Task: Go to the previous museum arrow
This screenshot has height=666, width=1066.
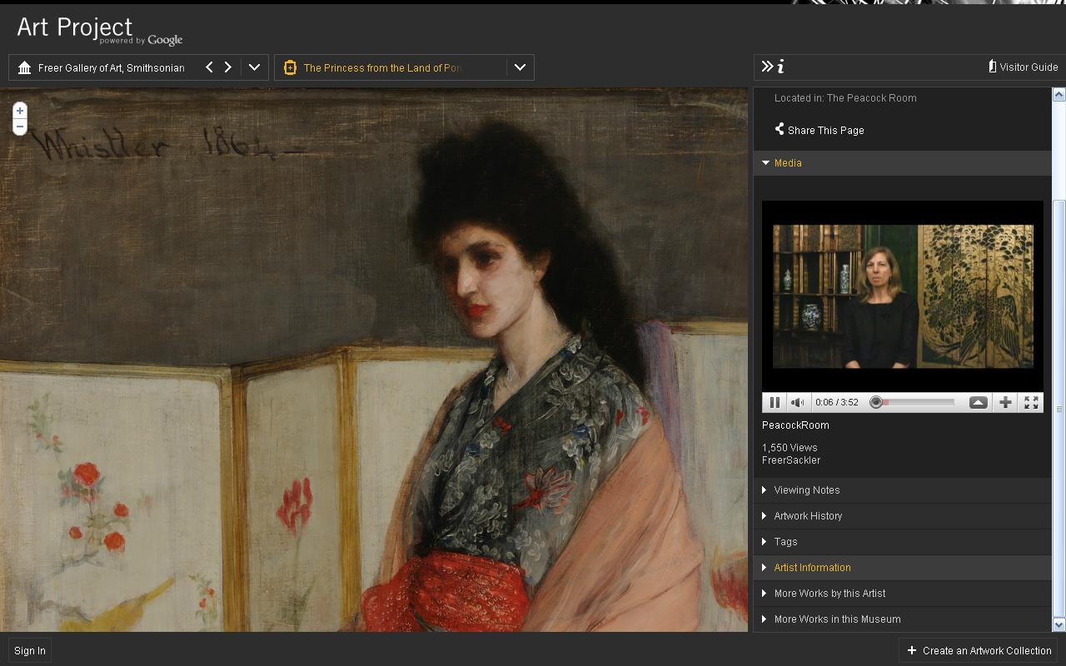Action: [x=209, y=67]
